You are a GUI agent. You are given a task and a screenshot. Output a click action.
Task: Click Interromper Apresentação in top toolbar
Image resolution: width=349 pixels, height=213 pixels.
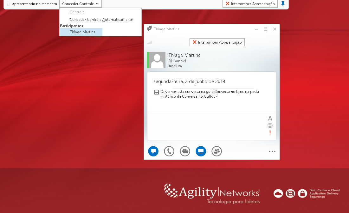click(250, 4)
